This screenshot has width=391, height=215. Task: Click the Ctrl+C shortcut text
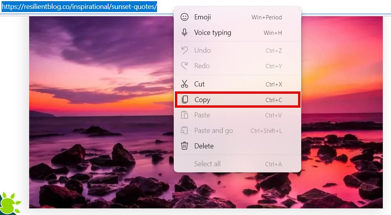(x=274, y=100)
